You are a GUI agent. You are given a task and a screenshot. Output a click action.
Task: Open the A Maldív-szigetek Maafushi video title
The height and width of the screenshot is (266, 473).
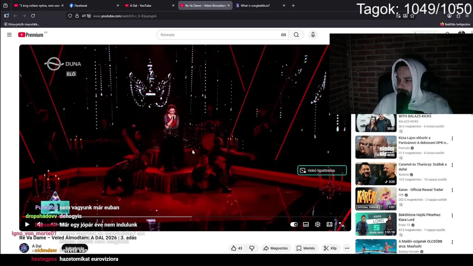(421, 244)
